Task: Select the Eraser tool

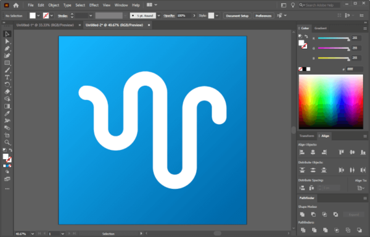Action: [x=7, y=92]
